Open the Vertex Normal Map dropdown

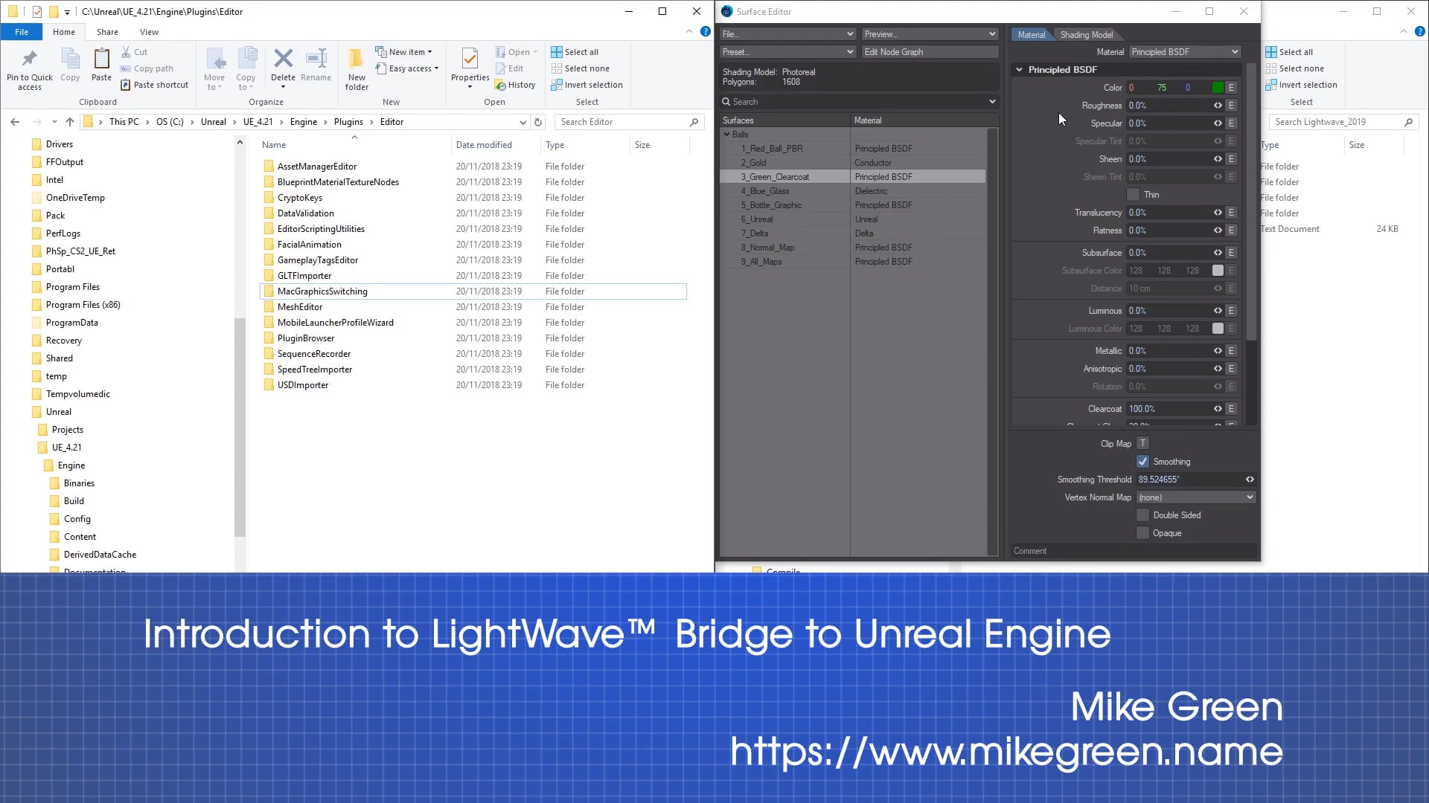pos(1195,497)
